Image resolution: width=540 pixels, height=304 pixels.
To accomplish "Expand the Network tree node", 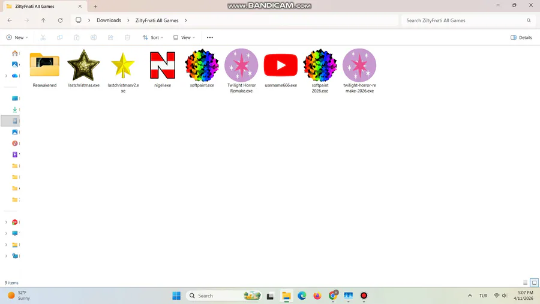I will pyautogui.click(x=6, y=256).
